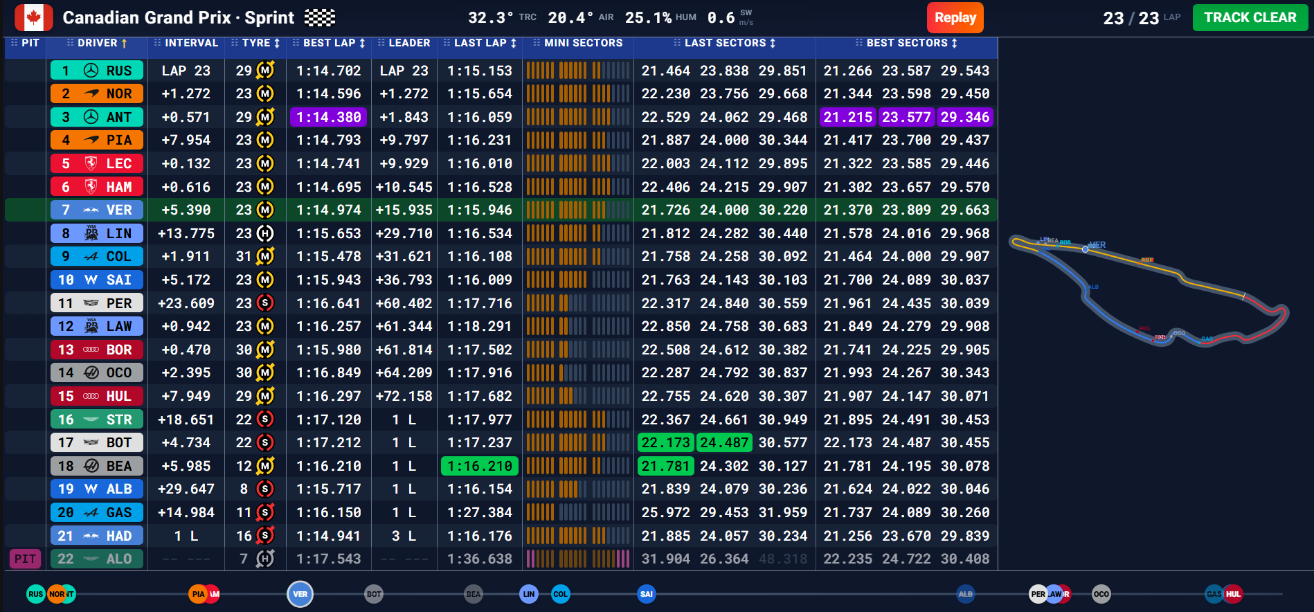Sort table by LAST SECTORS column
The image size is (1314, 612).
pos(725,43)
